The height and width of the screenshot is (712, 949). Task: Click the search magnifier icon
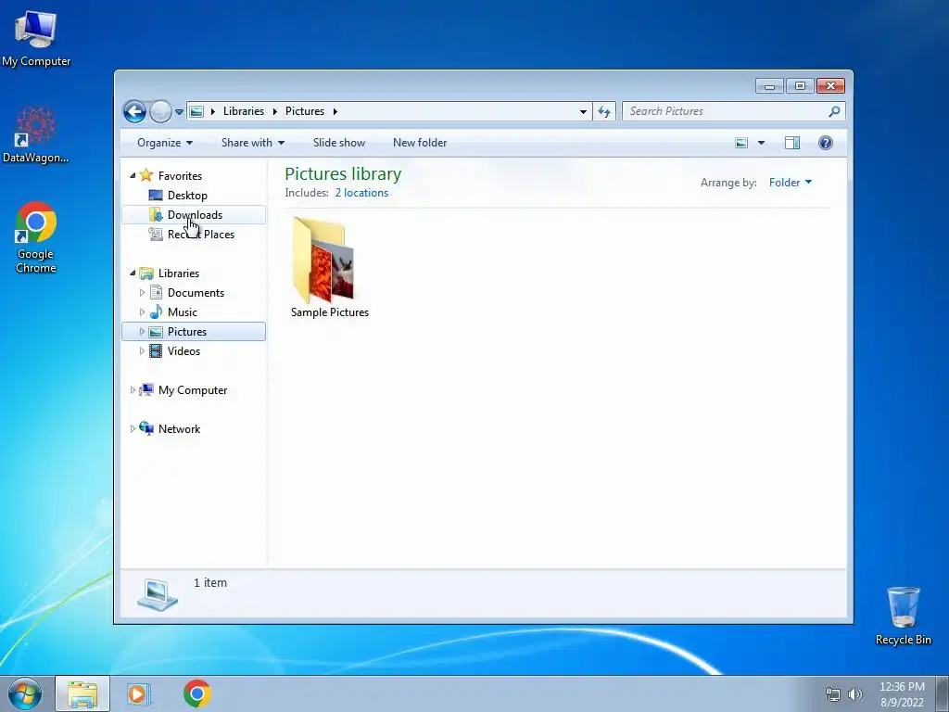click(834, 111)
